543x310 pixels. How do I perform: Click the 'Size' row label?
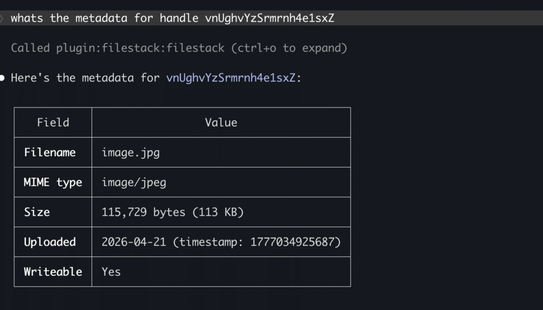pyautogui.click(x=37, y=212)
